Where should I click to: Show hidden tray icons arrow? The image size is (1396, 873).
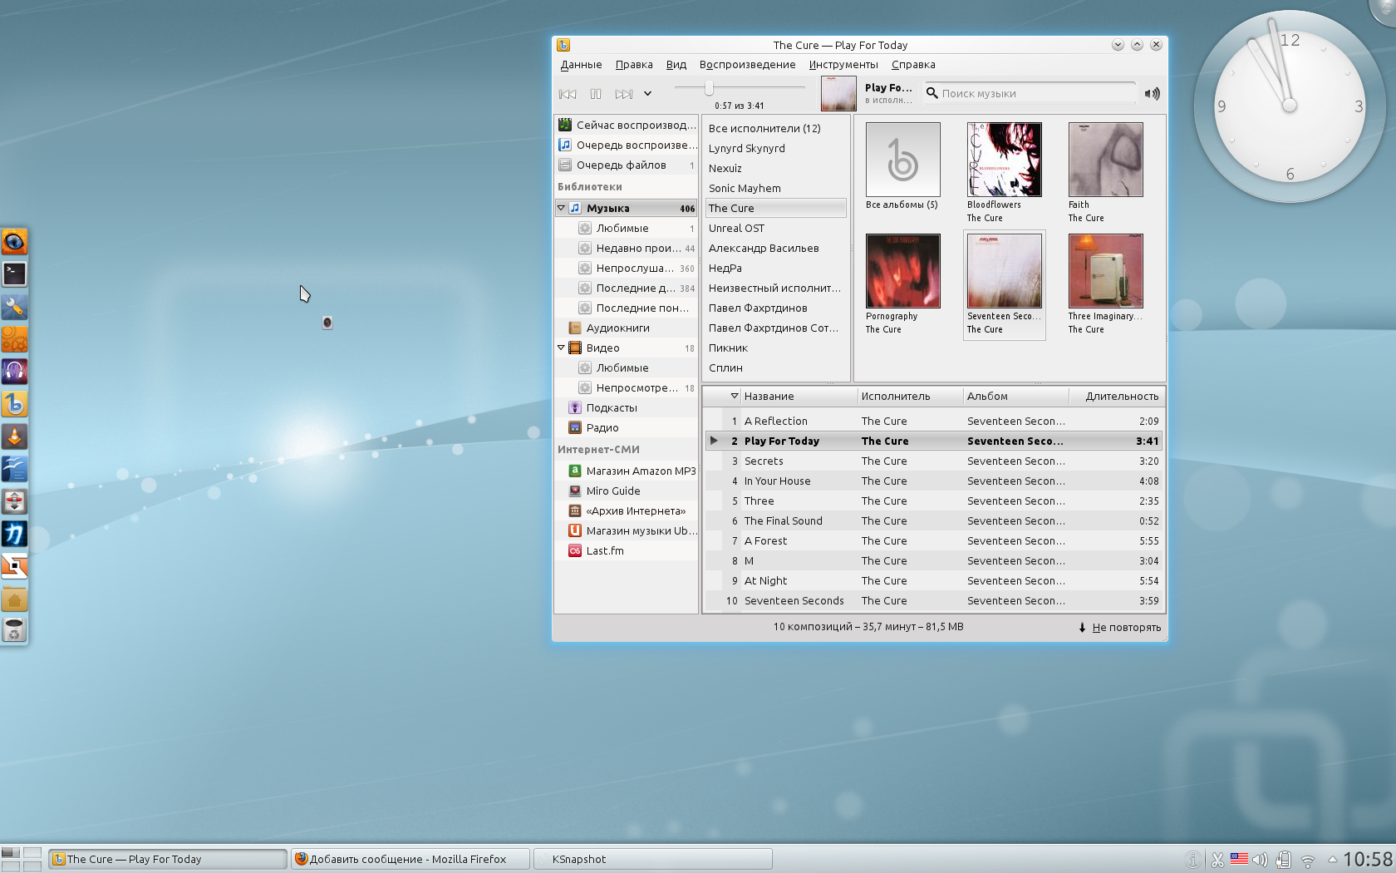pyautogui.click(x=1333, y=859)
